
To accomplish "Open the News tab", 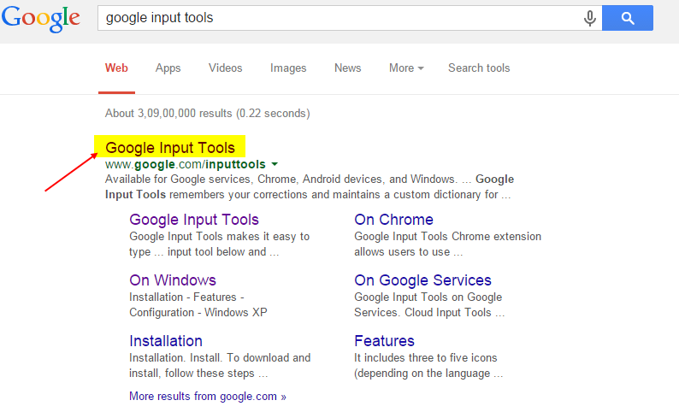I will point(348,68).
